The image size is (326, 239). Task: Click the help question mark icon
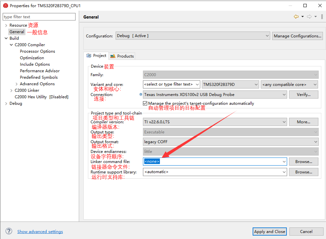(x=9, y=231)
